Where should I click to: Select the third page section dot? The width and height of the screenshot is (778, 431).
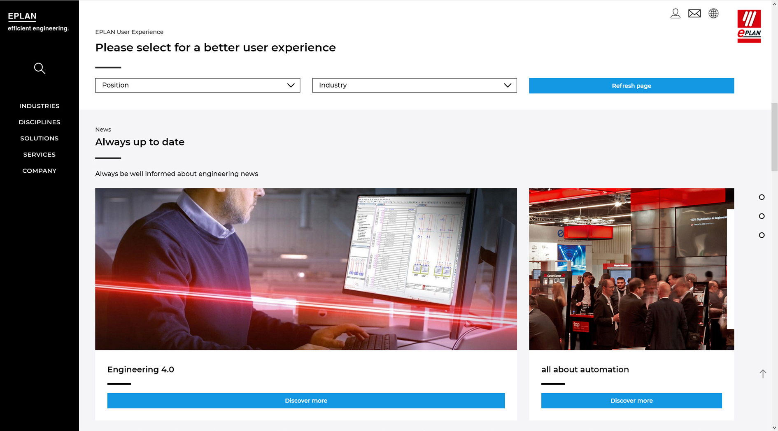coord(762,235)
